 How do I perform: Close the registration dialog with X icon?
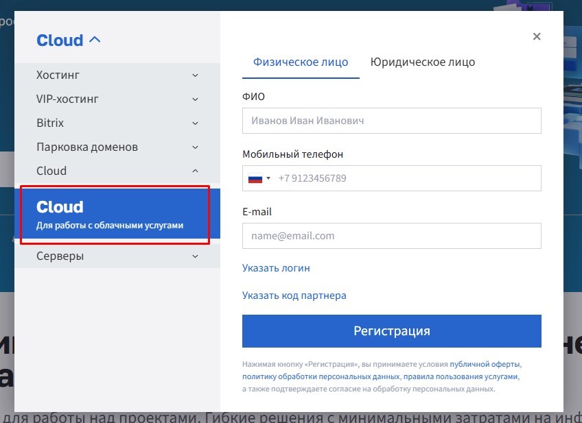pos(536,36)
